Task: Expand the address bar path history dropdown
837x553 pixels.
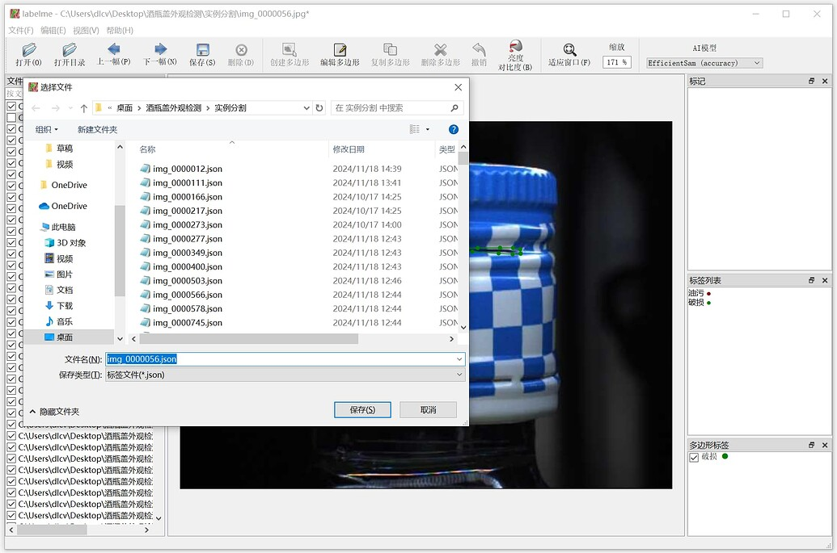Action: click(306, 107)
